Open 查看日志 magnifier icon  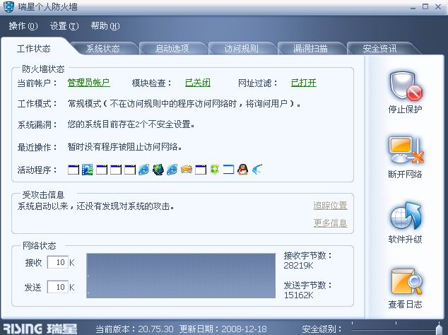coord(406,281)
